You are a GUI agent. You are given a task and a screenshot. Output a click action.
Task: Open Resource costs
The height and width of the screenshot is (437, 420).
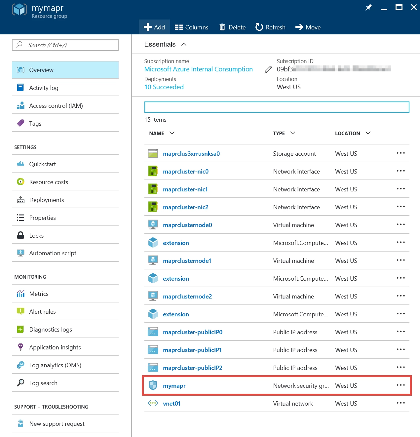65,182
